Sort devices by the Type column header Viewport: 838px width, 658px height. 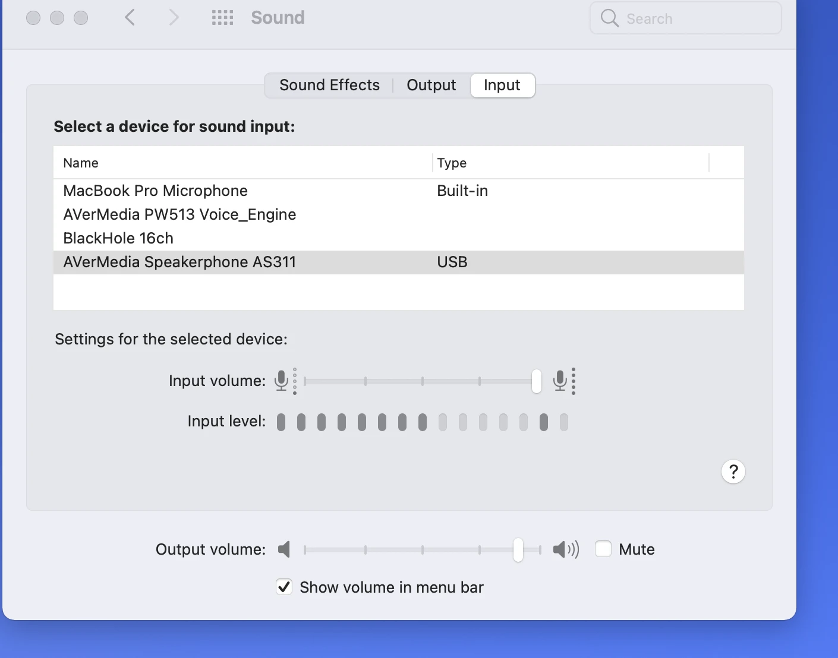[x=571, y=163]
